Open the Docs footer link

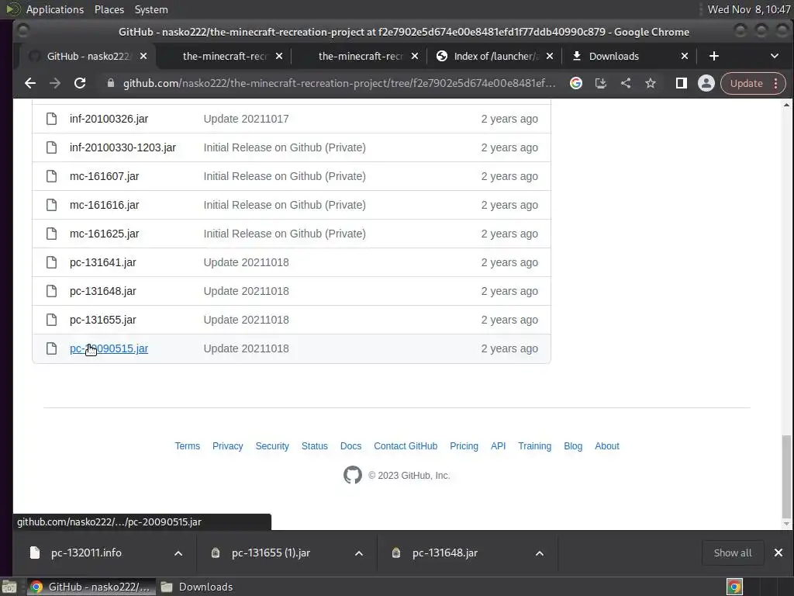click(x=351, y=446)
